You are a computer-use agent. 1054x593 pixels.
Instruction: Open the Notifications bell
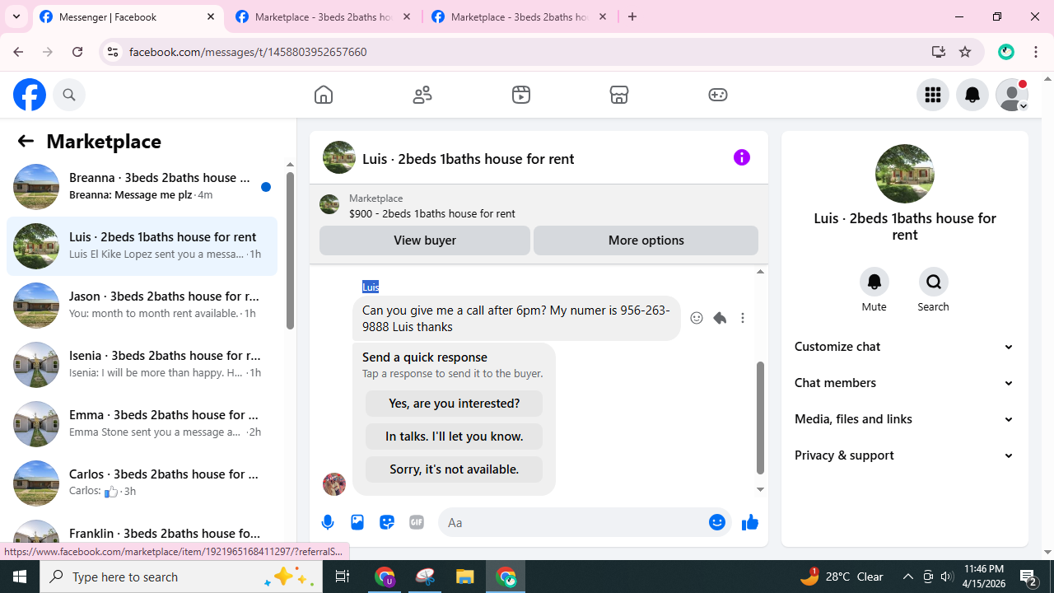coord(972,95)
